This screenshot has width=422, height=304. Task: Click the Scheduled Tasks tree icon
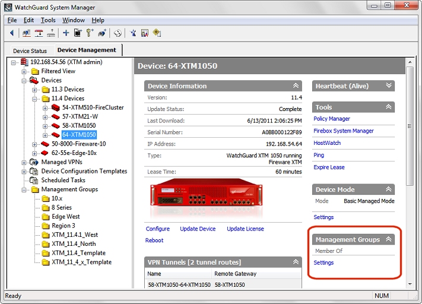(34, 180)
